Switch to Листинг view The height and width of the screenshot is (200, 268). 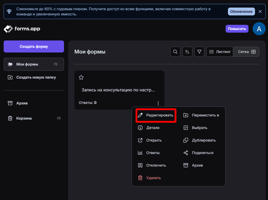[220, 52]
